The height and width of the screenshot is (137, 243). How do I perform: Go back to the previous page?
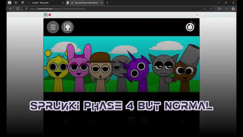pyautogui.click(x=10, y=9)
